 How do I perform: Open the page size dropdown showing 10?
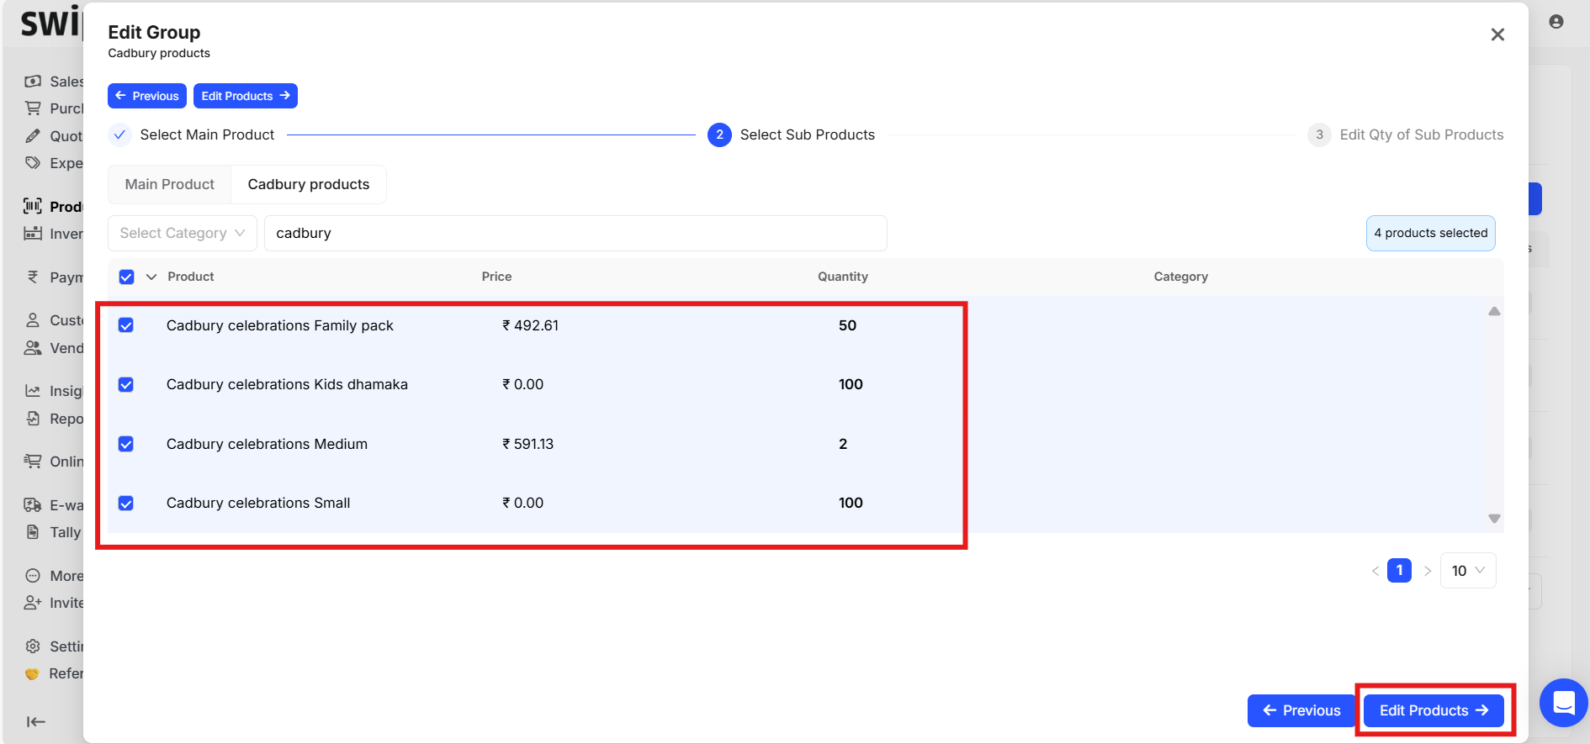pyautogui.click(x=1468, y=570)
